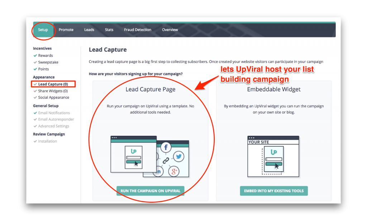Click the YOUR SITE widget illustration
Screen dimensions: 367x221
(273, 157)
